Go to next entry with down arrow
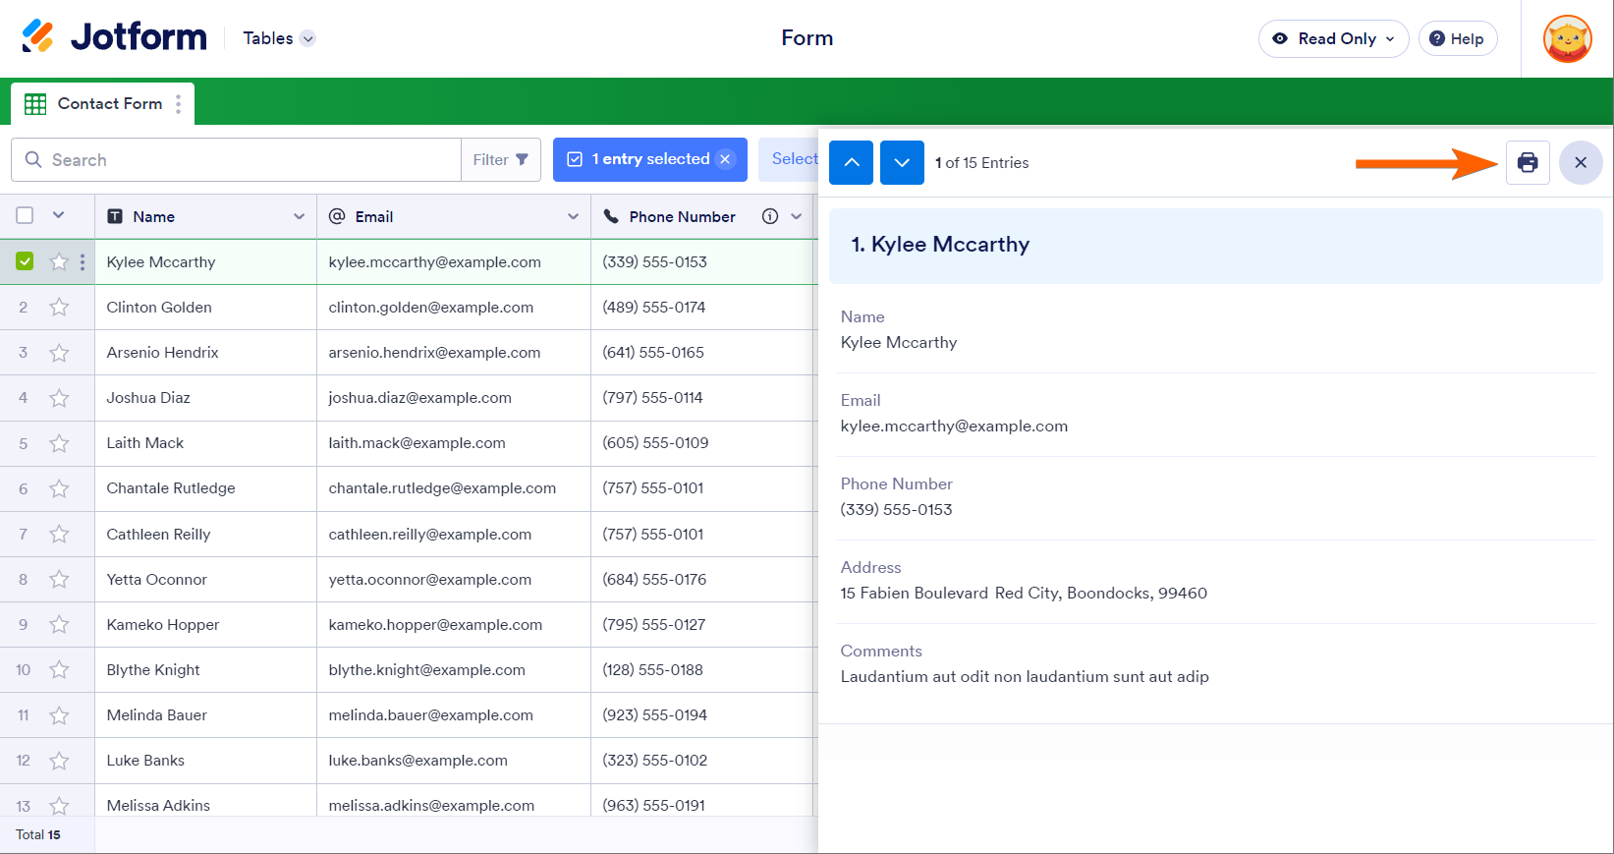1614x854 pixels. [x=902, y=162]
